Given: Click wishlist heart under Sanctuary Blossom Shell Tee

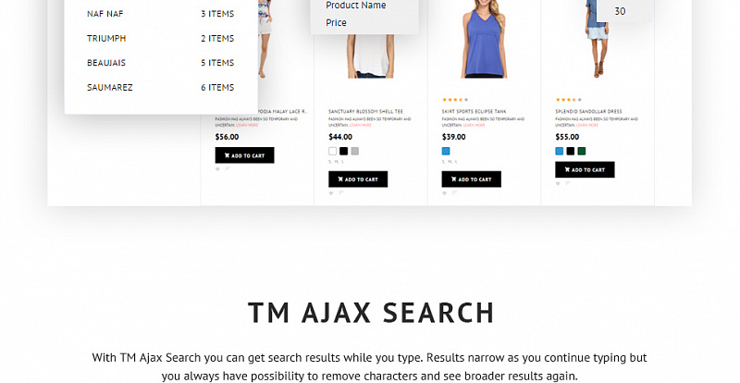Looking at the screenshot, I should click(x=331, y=192).
